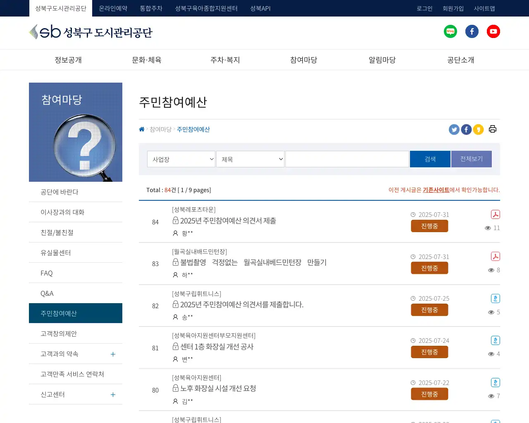
Task: Follow the 기존사이트 link
Action: (436, 190)
